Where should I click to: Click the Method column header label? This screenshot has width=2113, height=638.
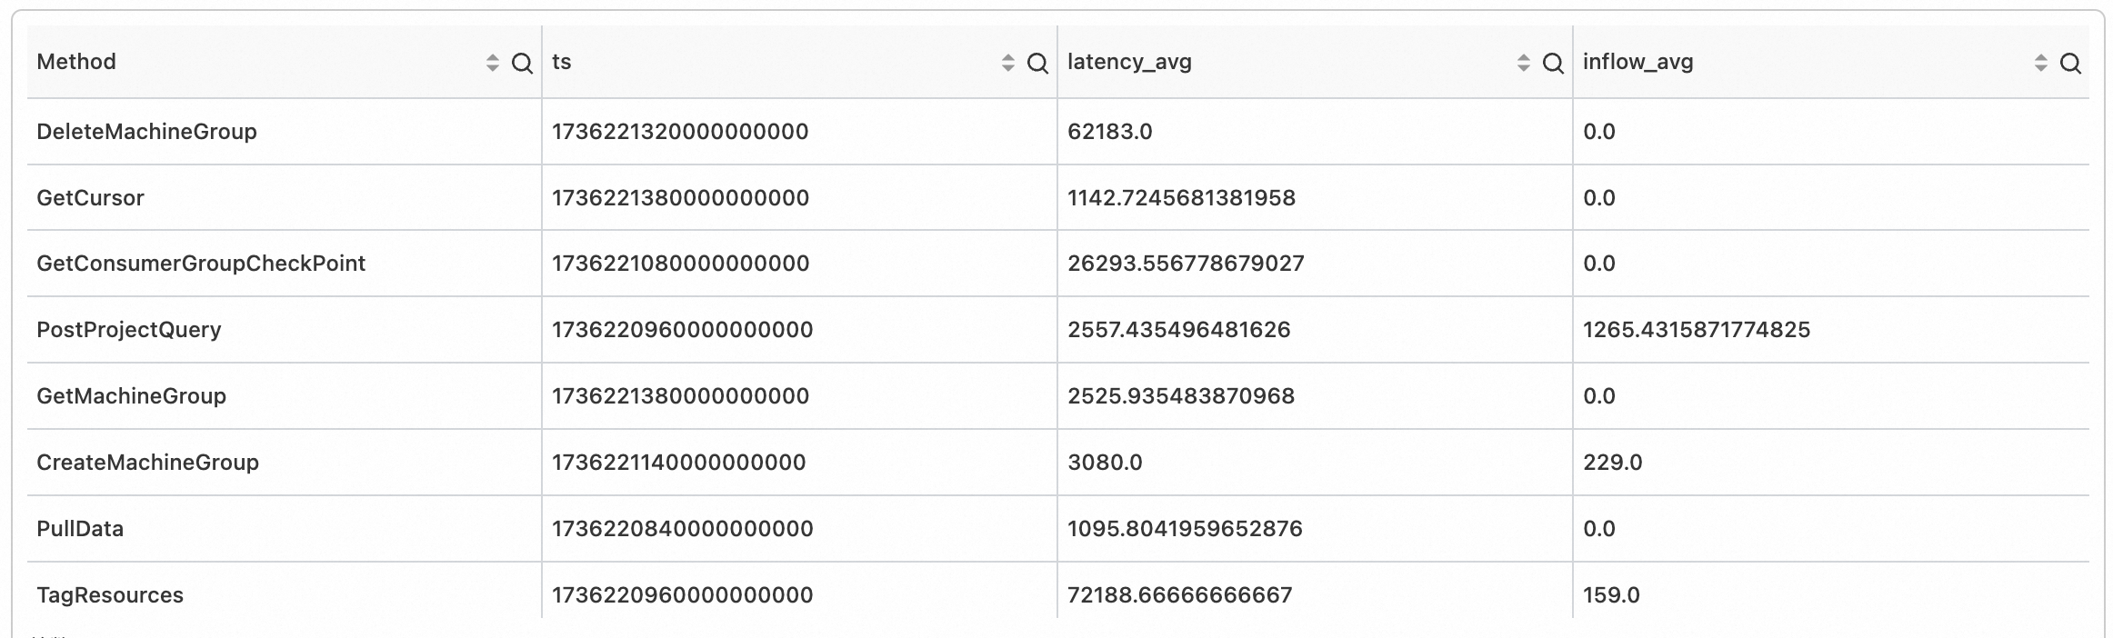[76, 62]
